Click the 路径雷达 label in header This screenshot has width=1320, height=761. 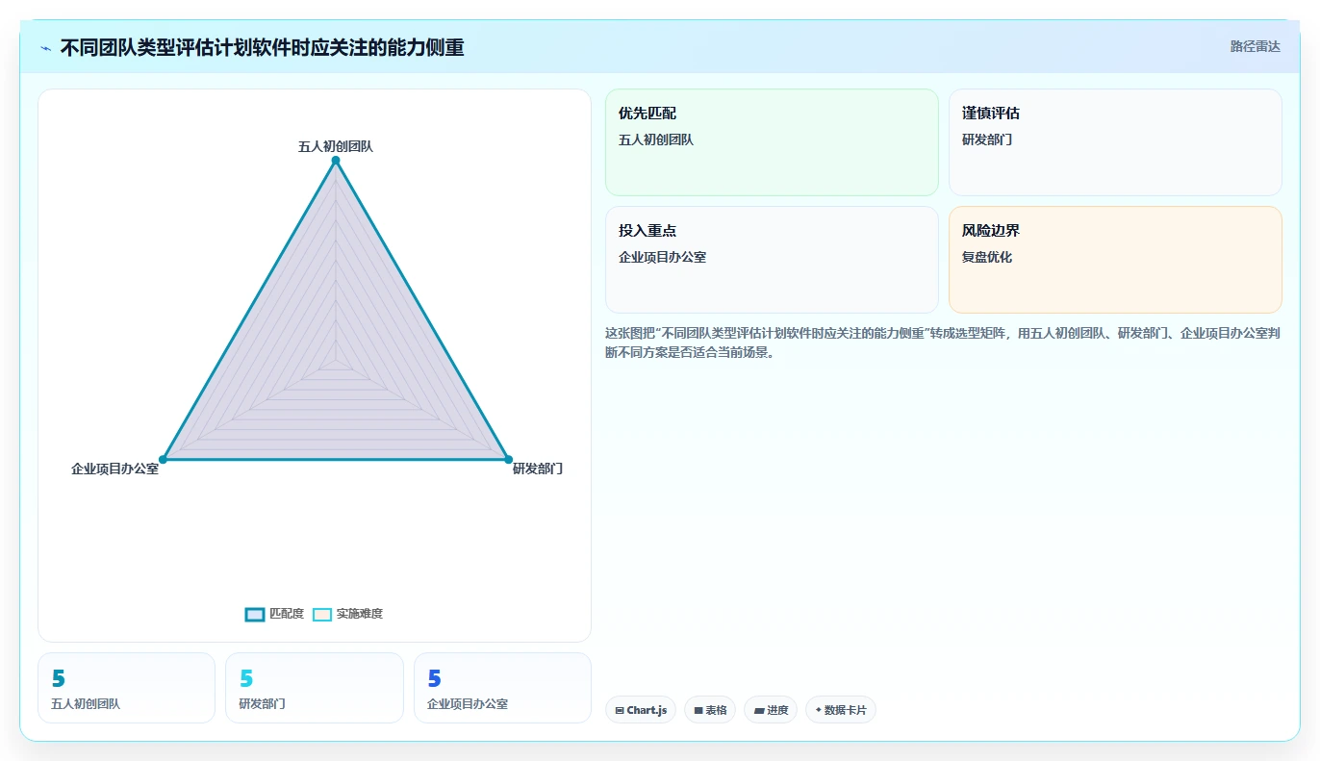pos(1255,46)
